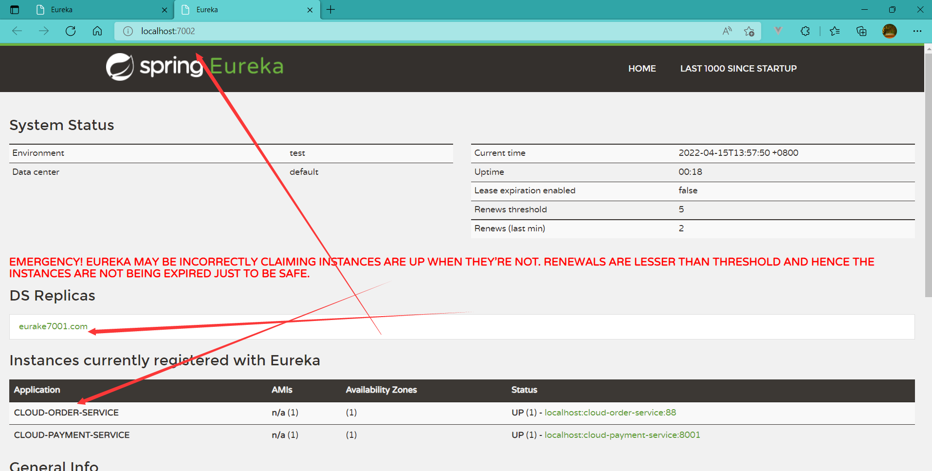Open the HOME navigation item
The image size is (932, 471).
coord(642,69)
